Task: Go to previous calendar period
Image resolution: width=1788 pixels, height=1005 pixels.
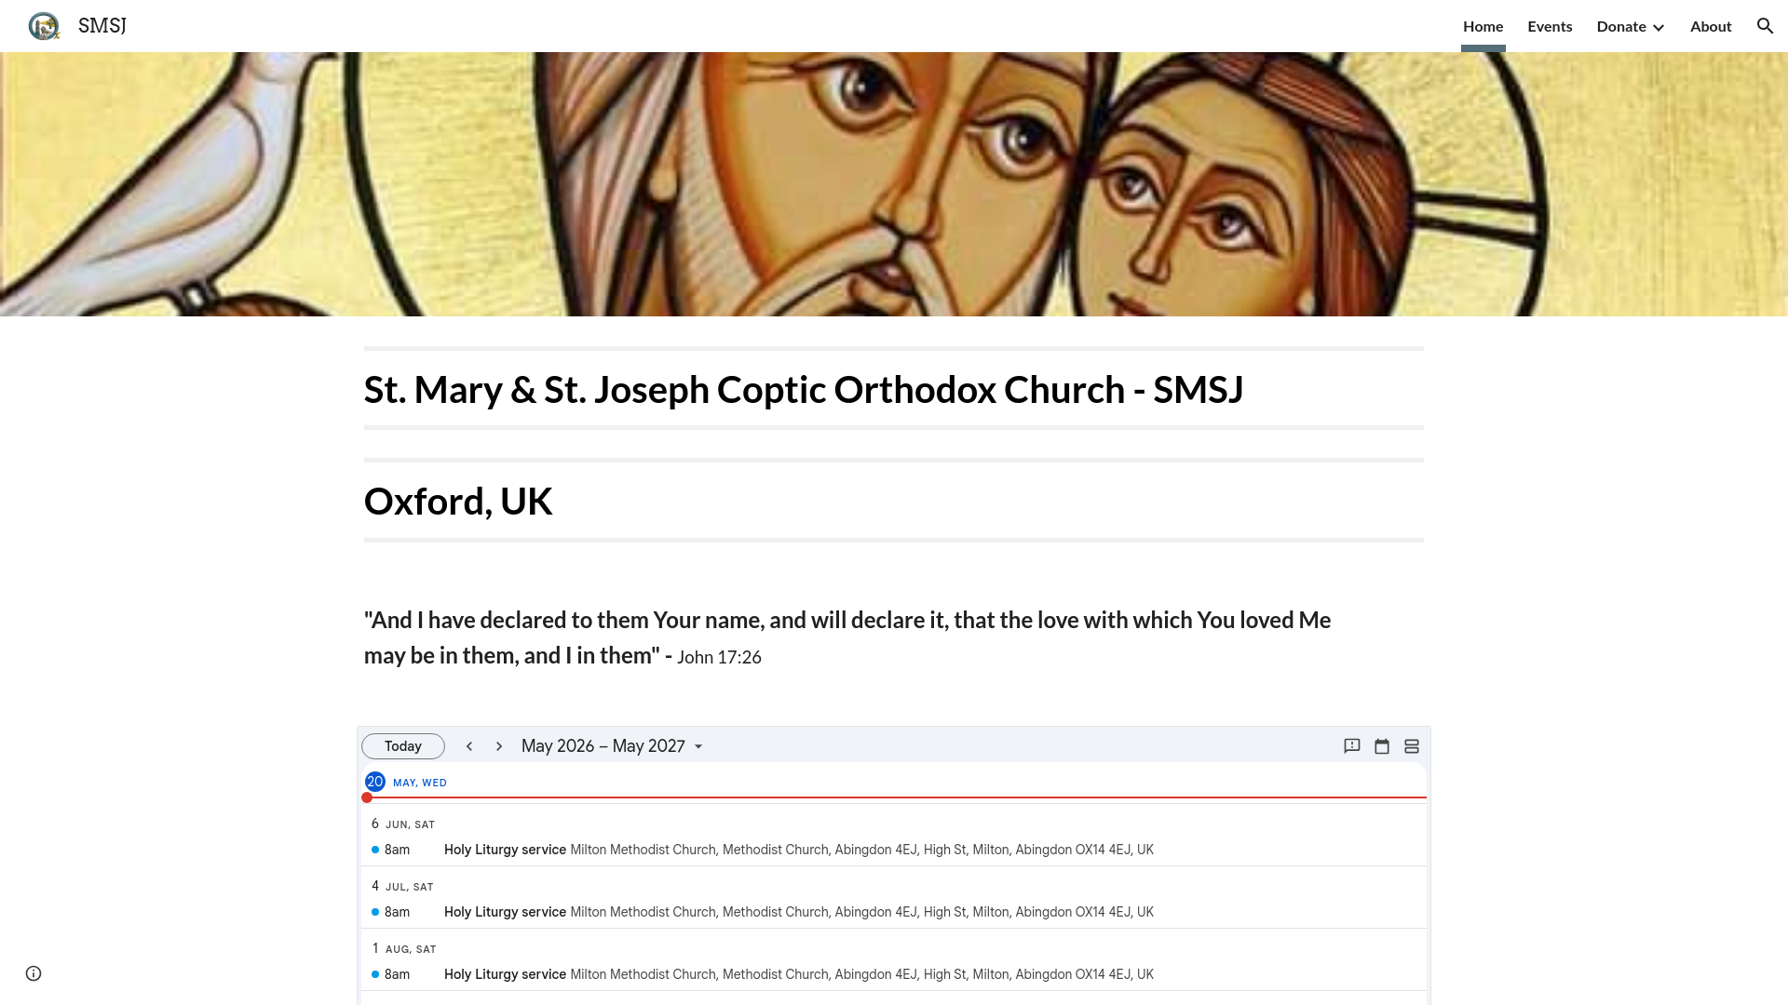Action: [469, 746]
